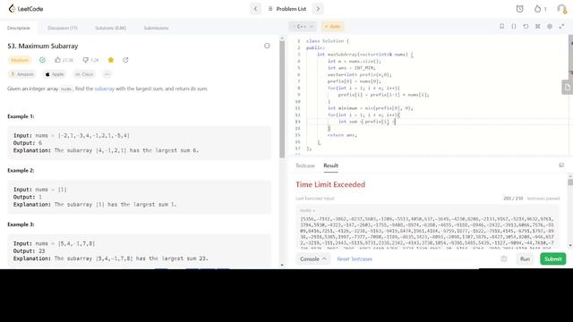Open the C++ language dropdown

(303, 26)
